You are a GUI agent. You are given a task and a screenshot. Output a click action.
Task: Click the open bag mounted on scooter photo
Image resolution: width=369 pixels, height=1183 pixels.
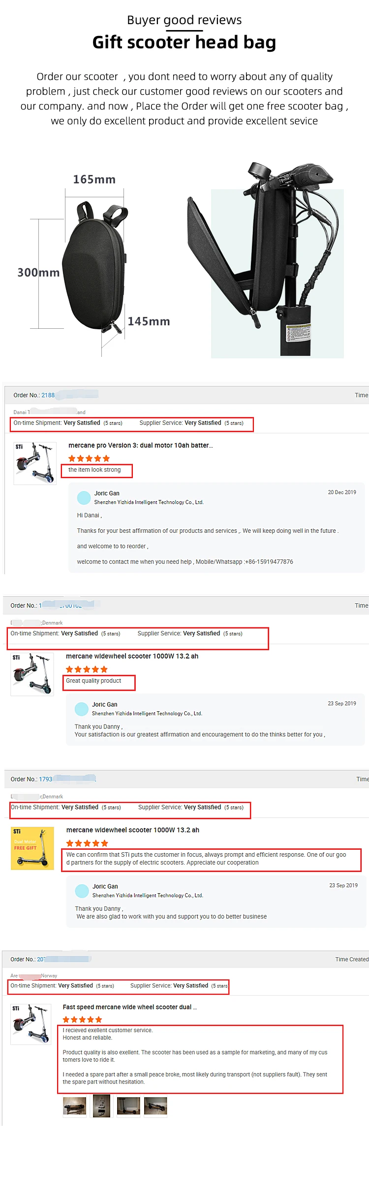266,260
